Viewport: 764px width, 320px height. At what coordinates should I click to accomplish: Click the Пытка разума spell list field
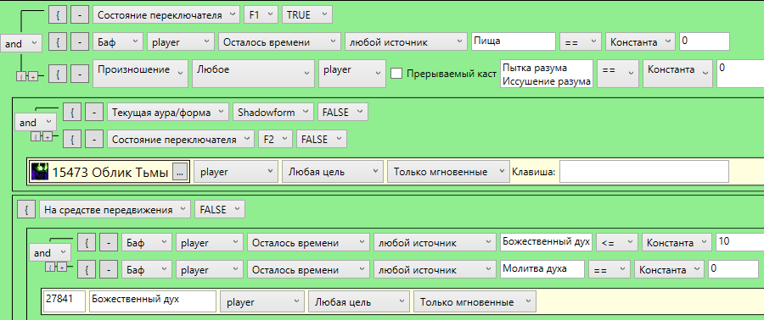(546, 74)
